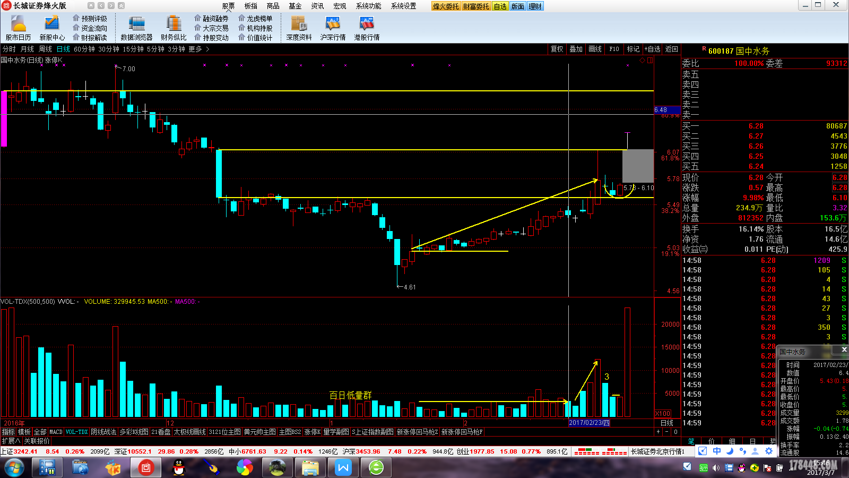849x478 pixels.
Task: Open the 模板 template selector
Action: click(x=24, y=432)
